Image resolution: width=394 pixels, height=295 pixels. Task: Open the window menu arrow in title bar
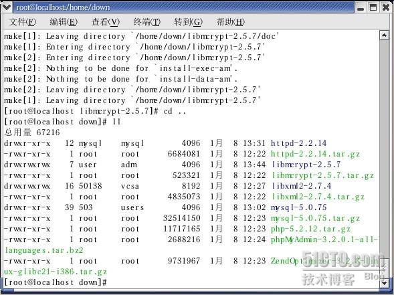coord(7,7)
